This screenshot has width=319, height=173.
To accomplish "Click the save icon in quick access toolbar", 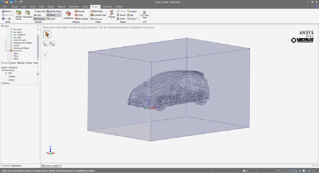I will [11, 2].
